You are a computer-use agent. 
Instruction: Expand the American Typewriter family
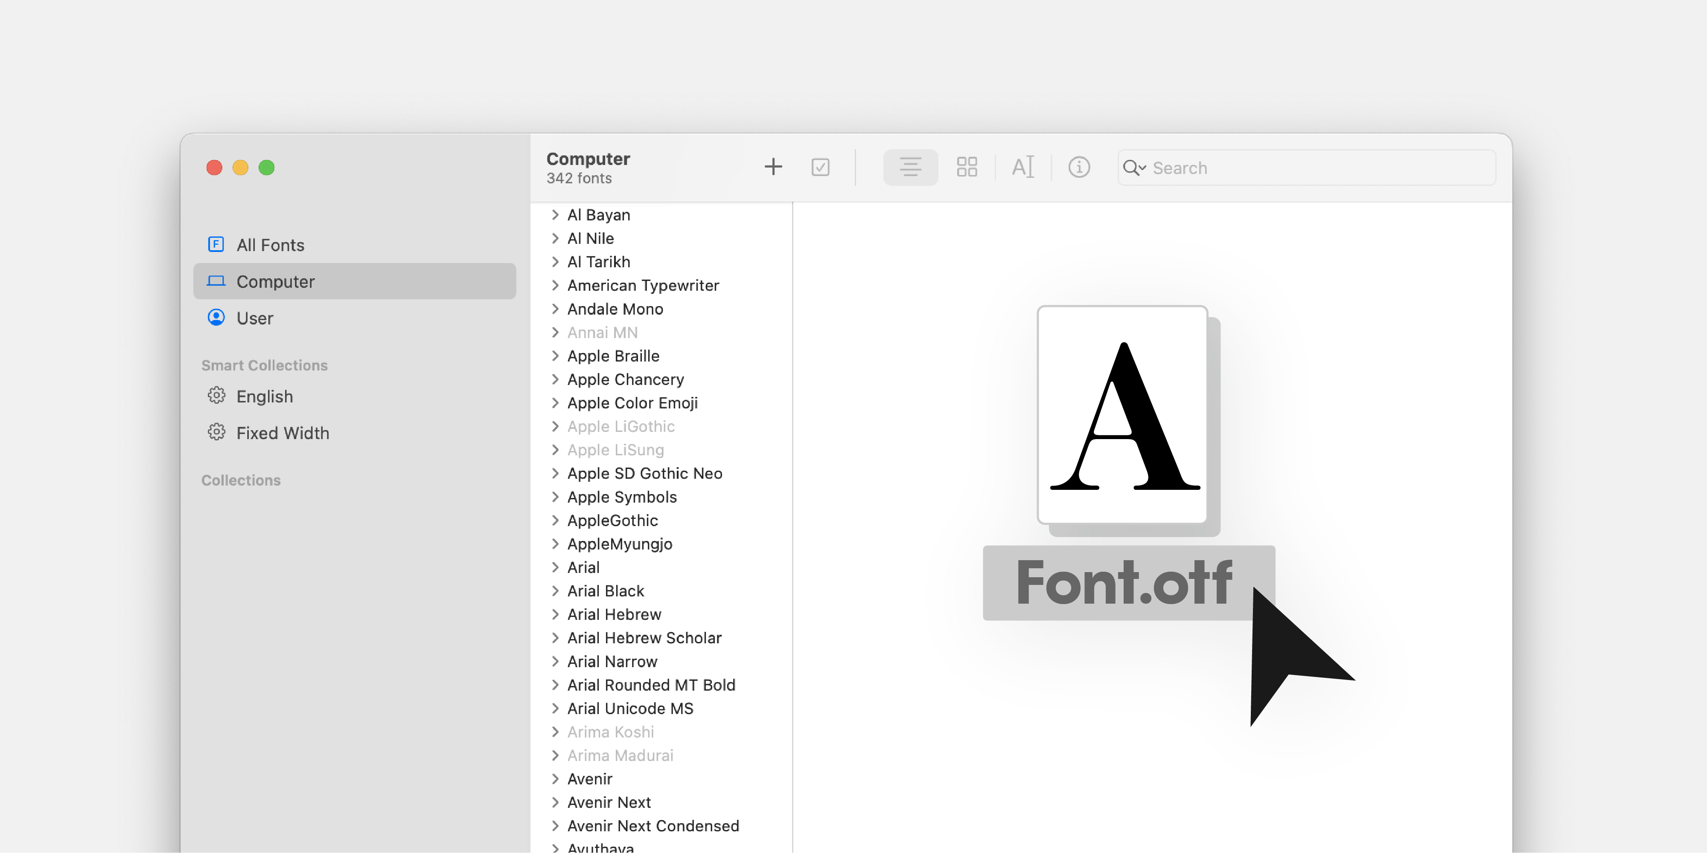(555, 285)
